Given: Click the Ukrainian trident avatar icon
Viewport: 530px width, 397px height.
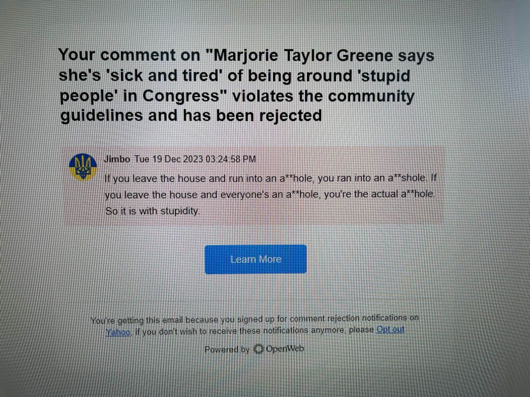Looking at the screenshot, I should 83,167.
